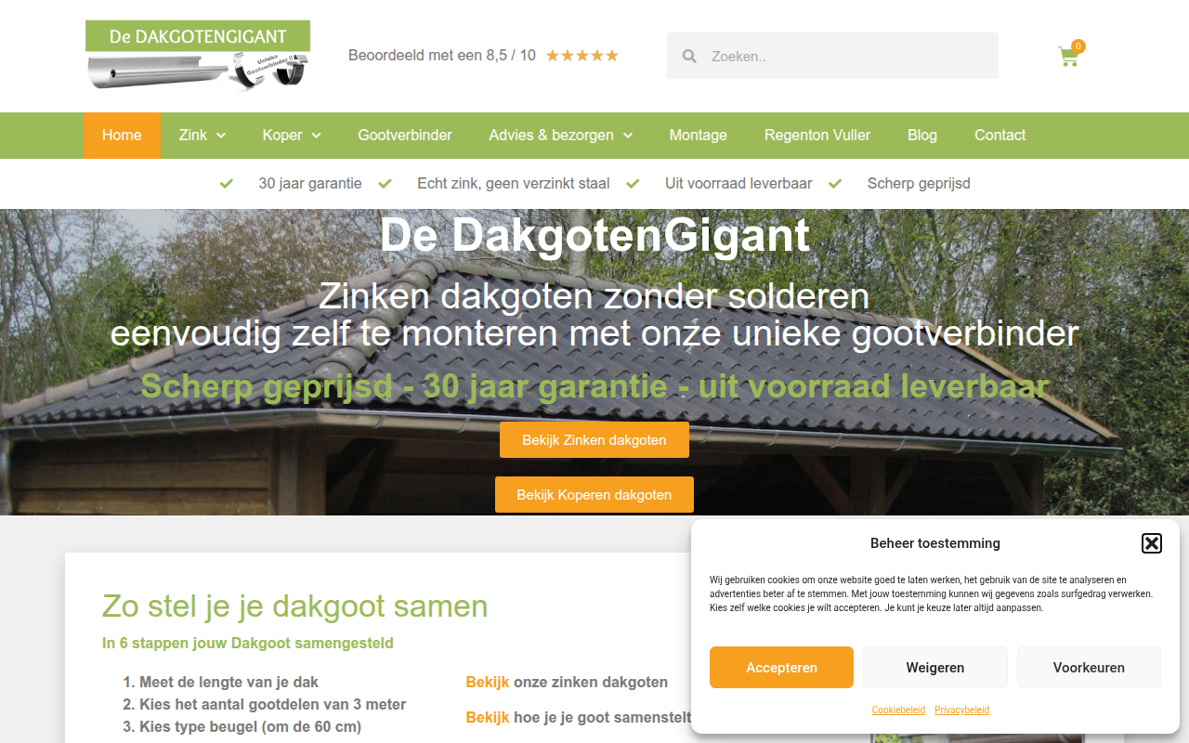Click 'Kies het aantal gootdelen van 3 meter'
Image resolution: width=1189 pixels, height=743 pixels.
[272, 704]
